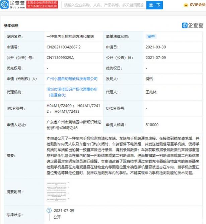
Task: Focus the company name search input field
Action: [104, 5]
